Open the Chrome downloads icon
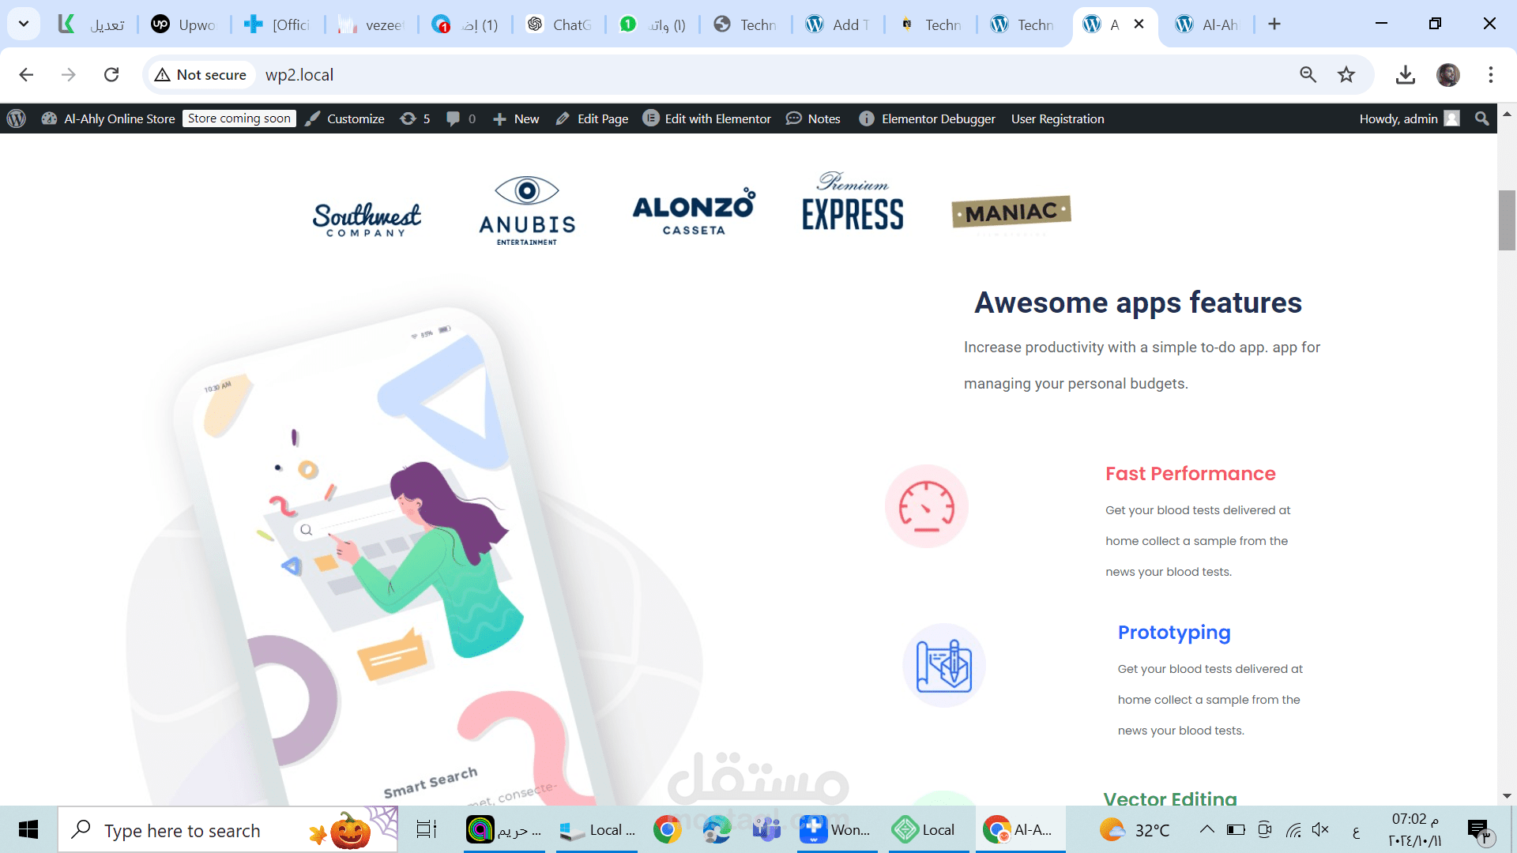Screen dimensions: 1517x853 tap(1405, 75)
